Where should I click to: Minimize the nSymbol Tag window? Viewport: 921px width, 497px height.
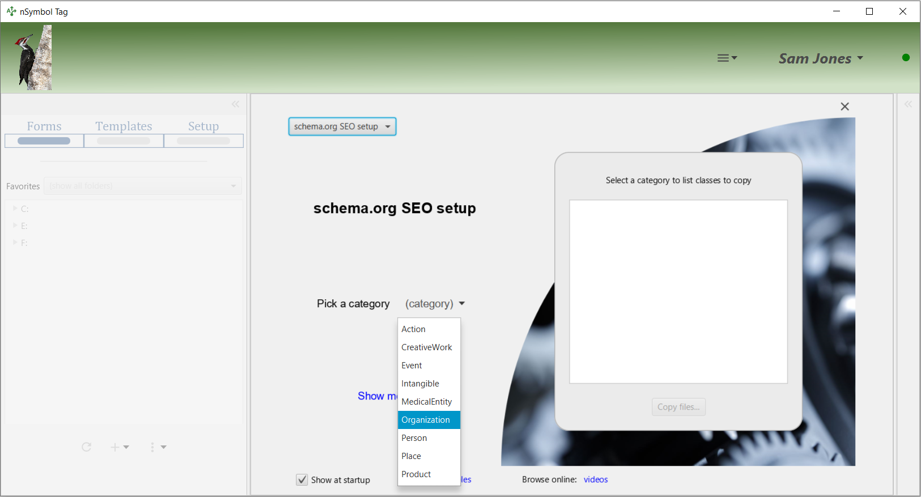click(837, 11)
